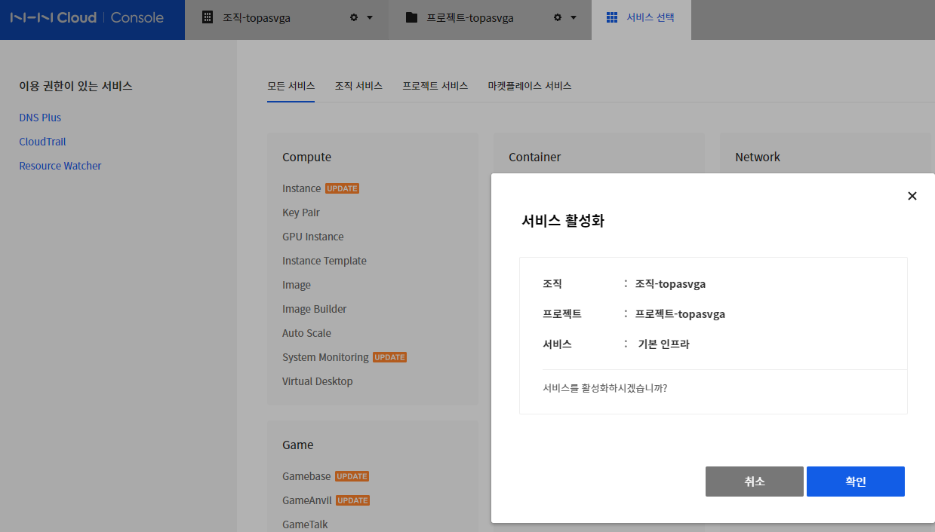The height and width of the screenshot is (532, 935).
Task: Open the Instance Template service
Action: pyautogui.click(x=324, y=261)
